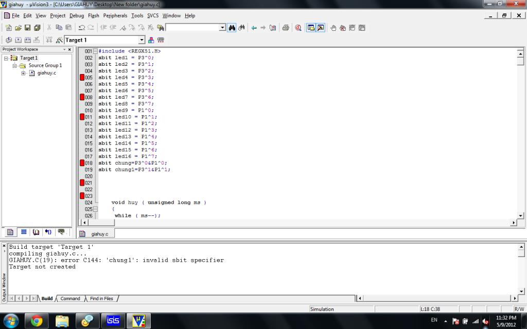Cut the selection with the scissors icon

[x=49, y=28]
